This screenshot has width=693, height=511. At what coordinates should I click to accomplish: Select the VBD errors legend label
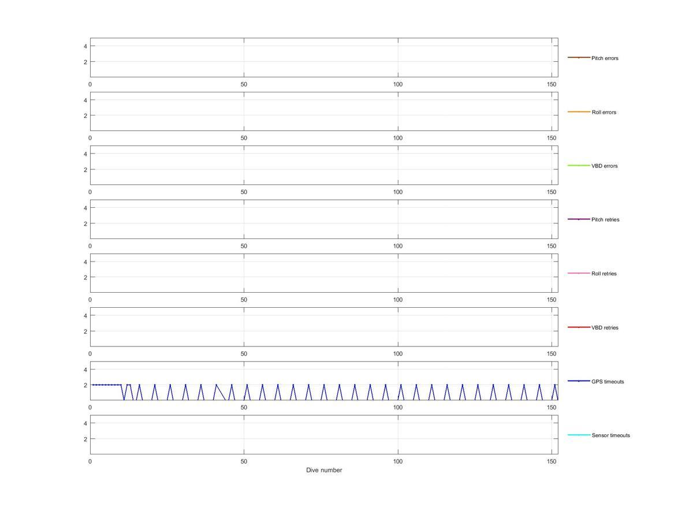coord(604,166)
